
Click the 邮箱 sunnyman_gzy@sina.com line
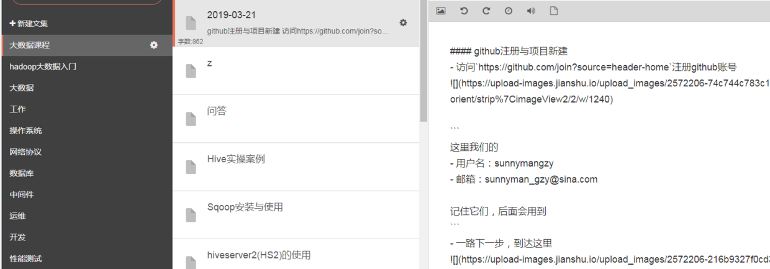524,179
